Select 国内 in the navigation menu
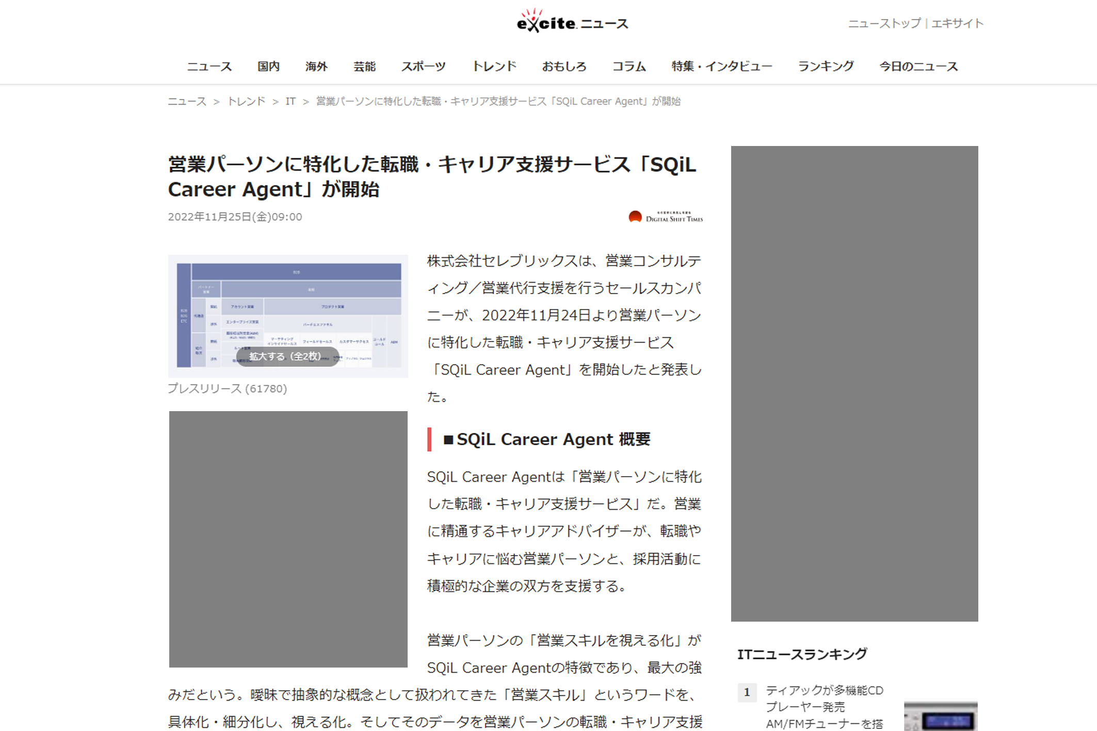 coord(268,67)
